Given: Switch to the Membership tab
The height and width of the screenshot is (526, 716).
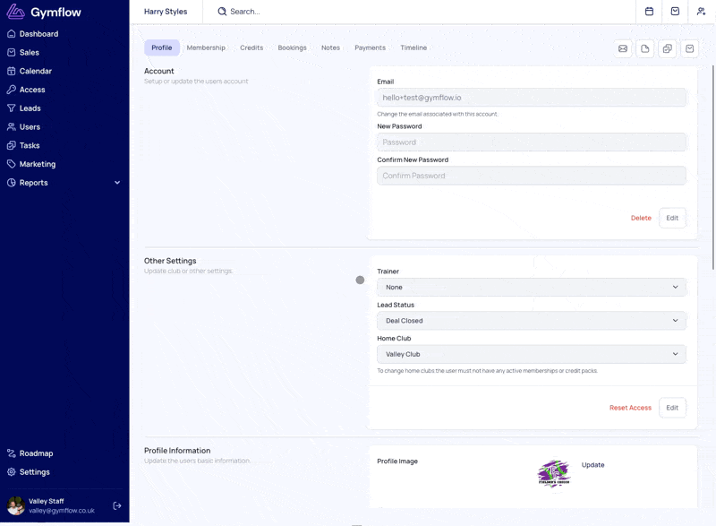Looking at the screenshot, I should tap(206, 47).
